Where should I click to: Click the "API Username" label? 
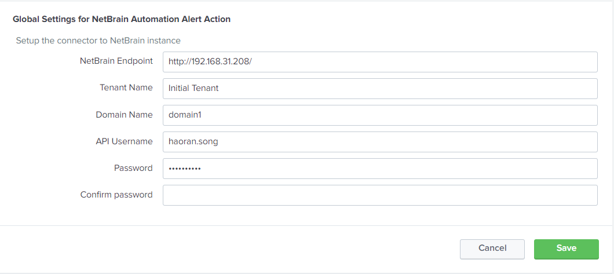[x=124, y=141]
